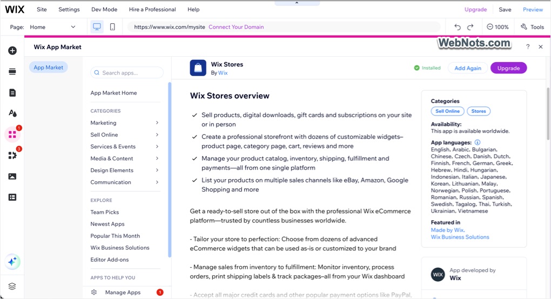Select the App Market tab

tap(49, 67)
